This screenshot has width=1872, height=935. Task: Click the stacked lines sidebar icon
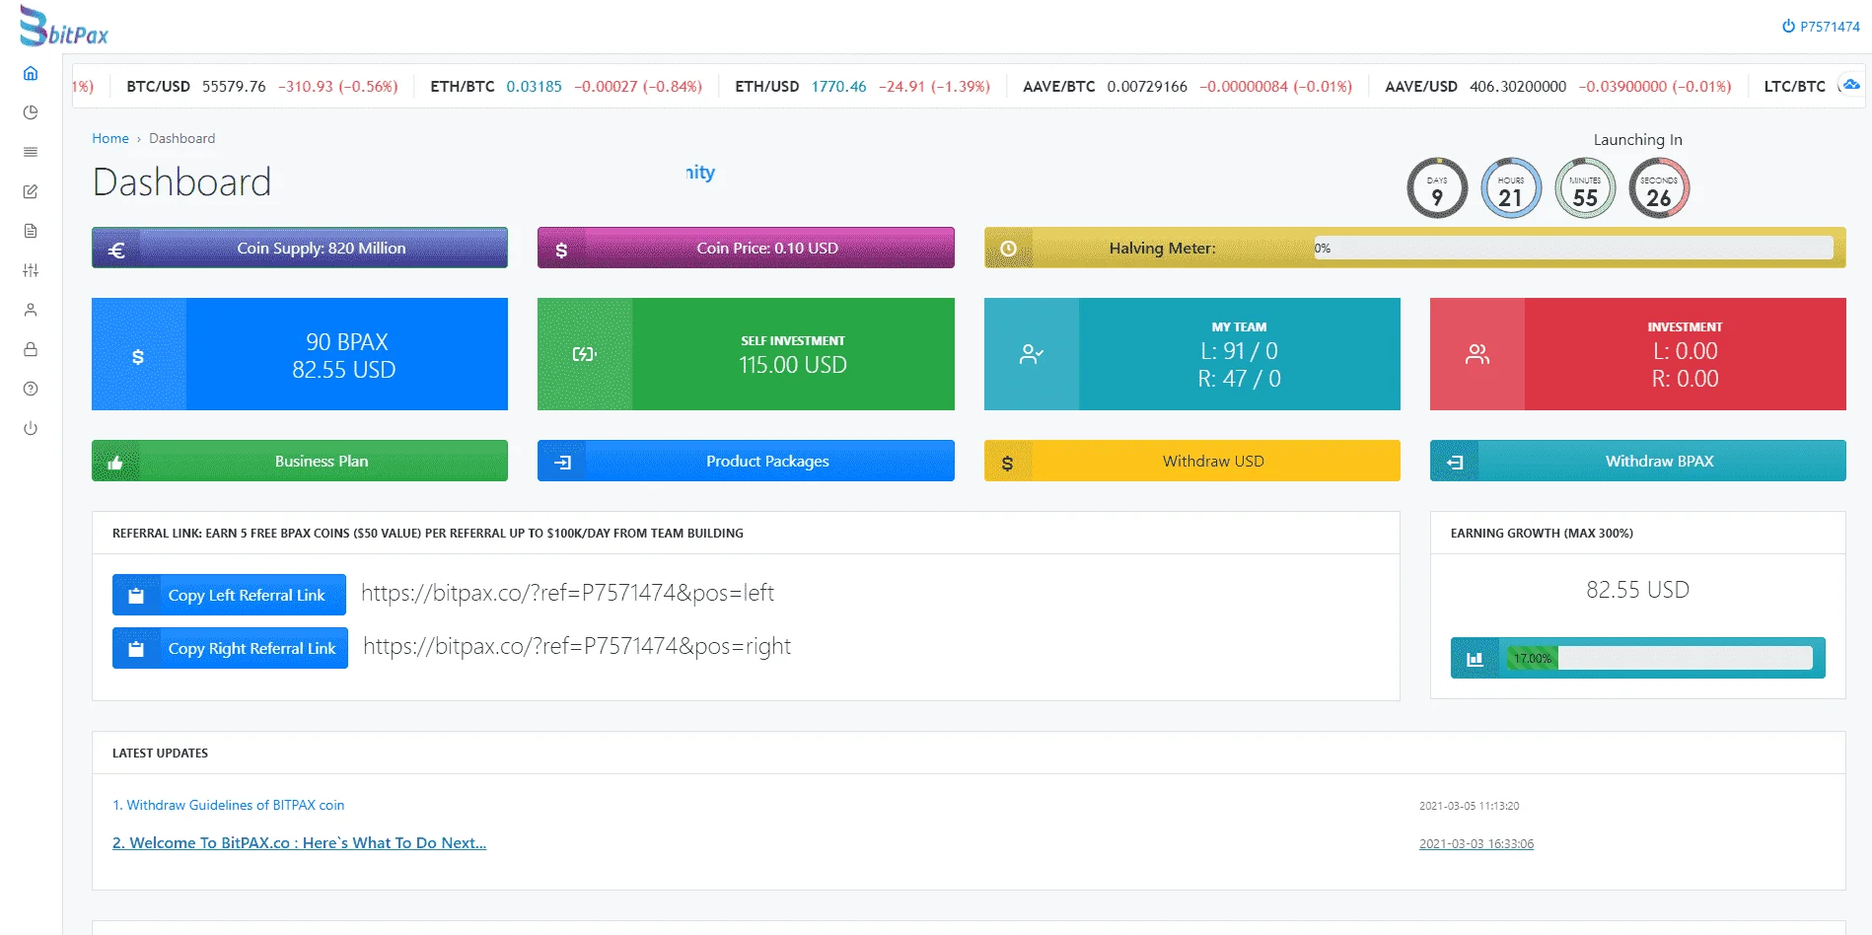(x=31, y=152)
